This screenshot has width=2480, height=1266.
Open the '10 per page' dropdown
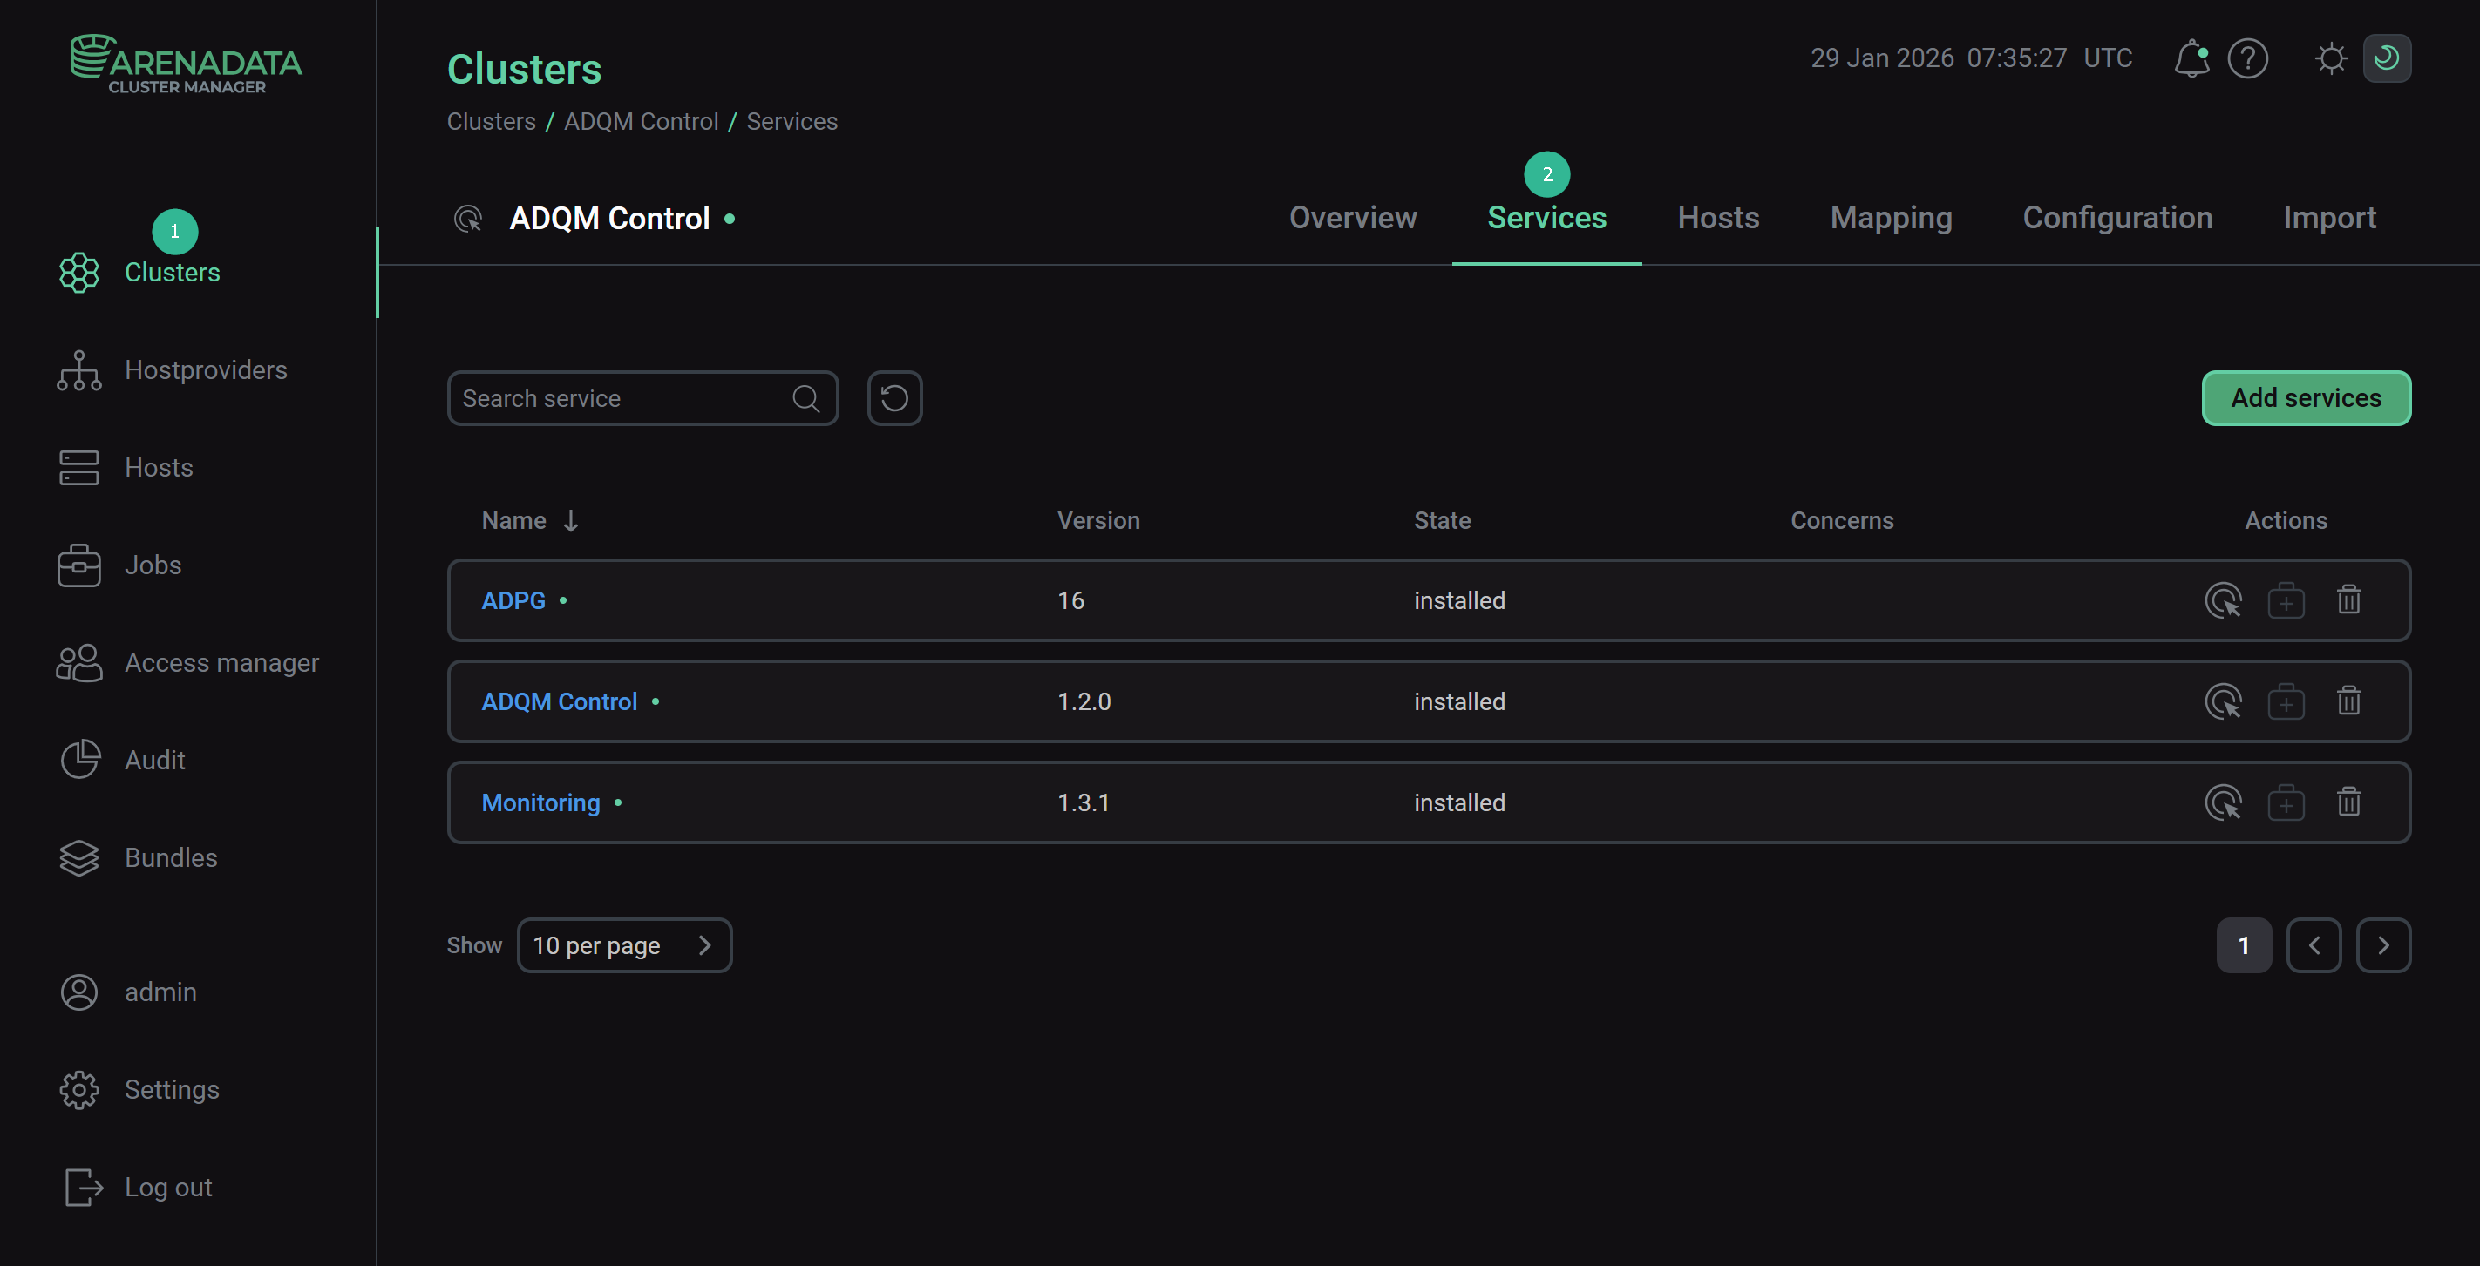point(624,944)
